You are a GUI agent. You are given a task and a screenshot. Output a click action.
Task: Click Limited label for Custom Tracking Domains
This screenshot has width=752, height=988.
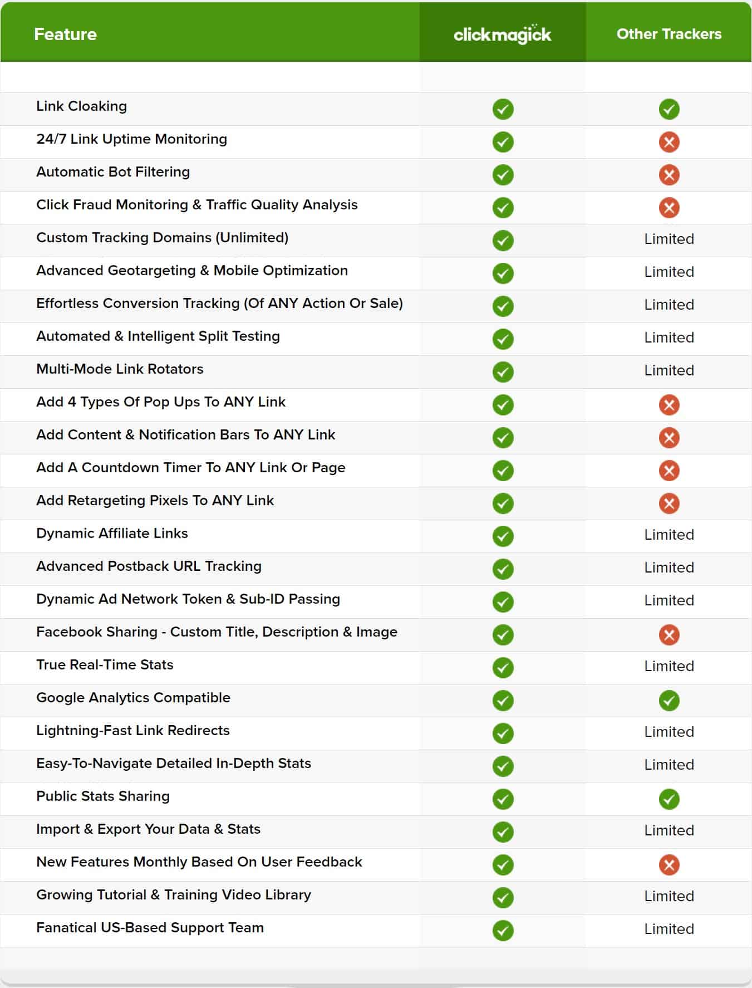669,239
